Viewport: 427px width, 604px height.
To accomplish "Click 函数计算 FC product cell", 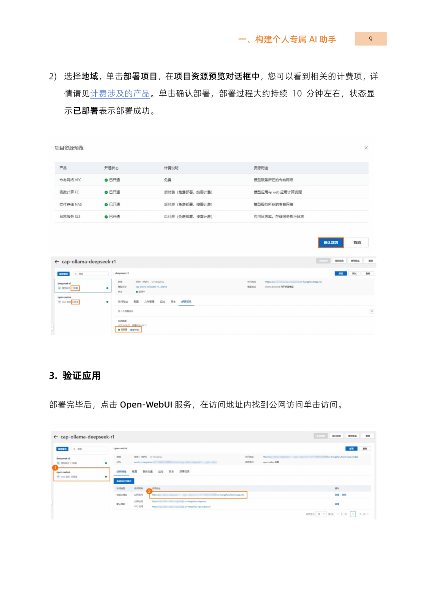I will pyautogui.click(x=69, y=192).
